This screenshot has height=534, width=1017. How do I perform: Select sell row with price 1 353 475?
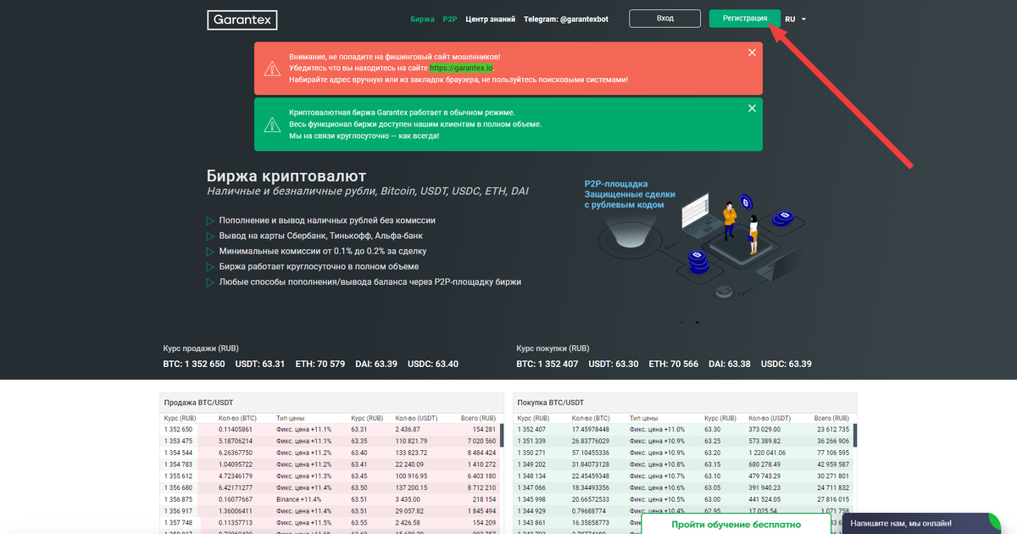331,442
